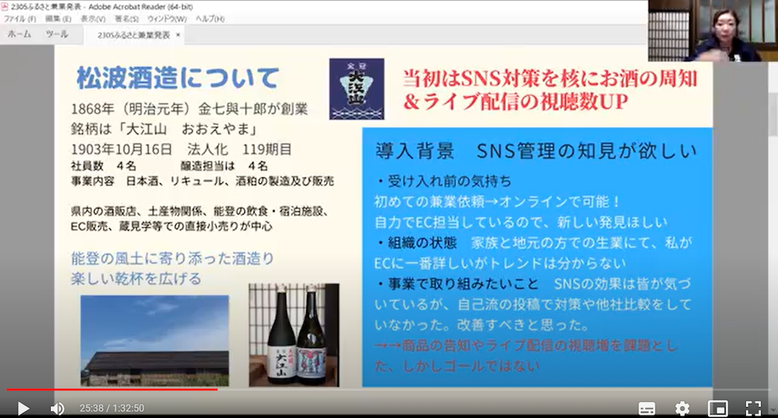The height and width of the screenshot is (418, 778).
Task: Click the 銘柄は「大江山 おおえやま」 line
Action: coord(164,129)
